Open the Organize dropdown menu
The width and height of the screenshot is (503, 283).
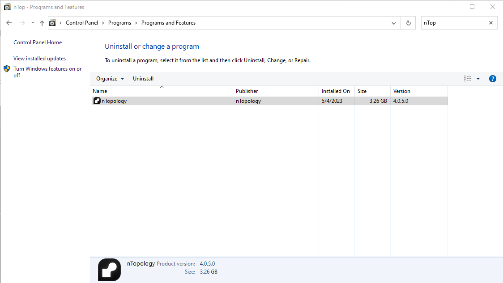(110, 79)
